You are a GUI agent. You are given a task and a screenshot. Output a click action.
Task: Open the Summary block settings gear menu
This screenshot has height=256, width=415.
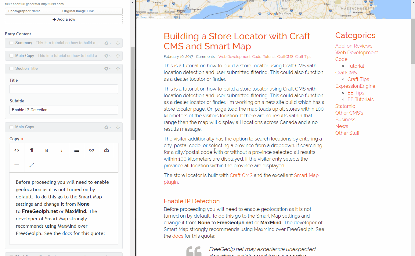pyautogui.click(x=108, y=43)
